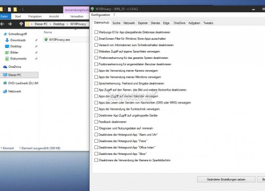Sort by the Name column header in Explorer
The width and height of the screenshot is (265, 191).
pyautogui.click(x=48, y=32)
